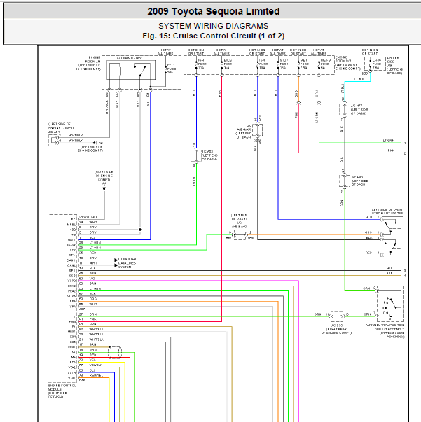This screenshot has width=421, height=422.
Task: Select the "SYSTEM WIRING DIAGRAMS" heading
Action: (214, 26)
